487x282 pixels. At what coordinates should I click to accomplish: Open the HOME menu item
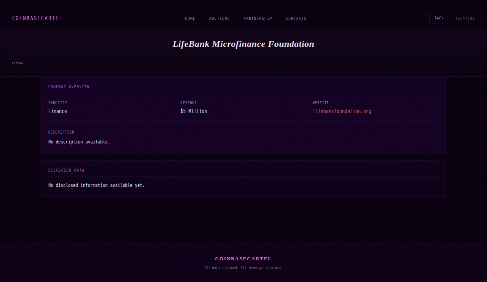tap(190, 18)
